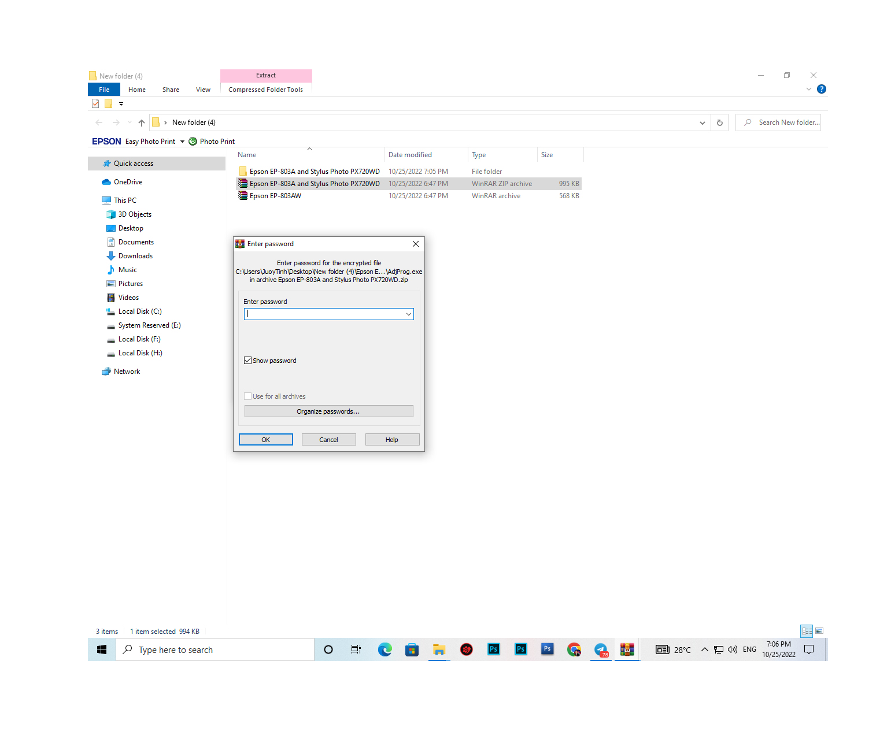Image resolution: width=891 pixels, height=735 pixels.
Task: Open the View ribbon tab
Action: [203, 90]
